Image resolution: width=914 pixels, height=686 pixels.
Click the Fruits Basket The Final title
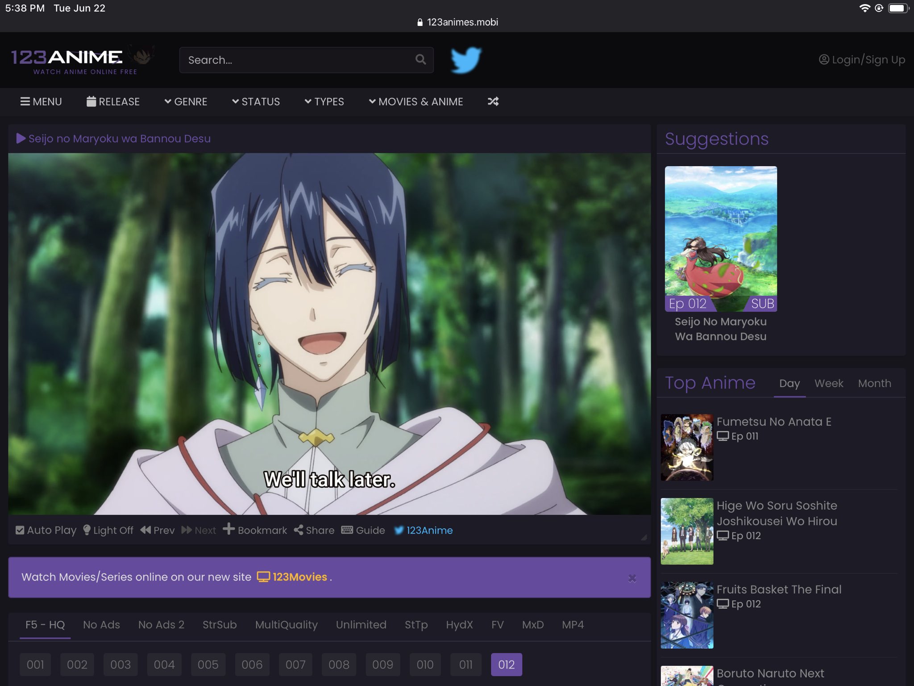[x=779, y=590]
